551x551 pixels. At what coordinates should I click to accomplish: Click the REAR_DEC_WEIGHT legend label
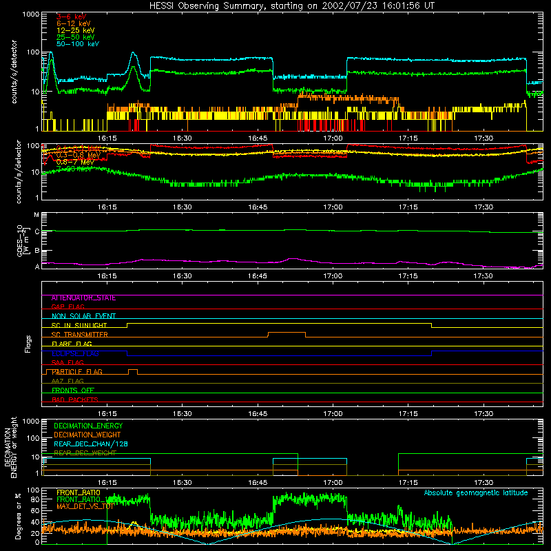pyautogui.click(x=85, y=453)
